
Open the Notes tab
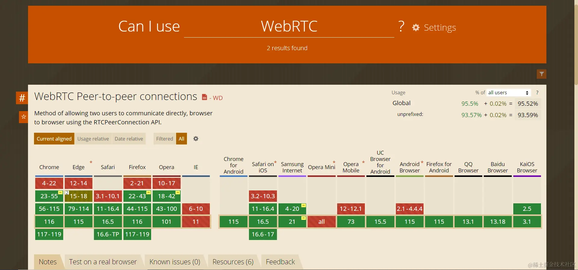tap(48, 262)
